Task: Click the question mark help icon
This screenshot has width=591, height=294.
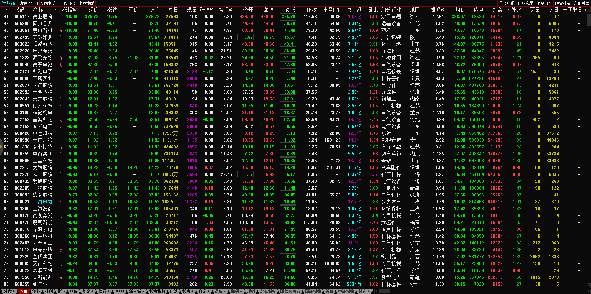Action: [585, 10]
